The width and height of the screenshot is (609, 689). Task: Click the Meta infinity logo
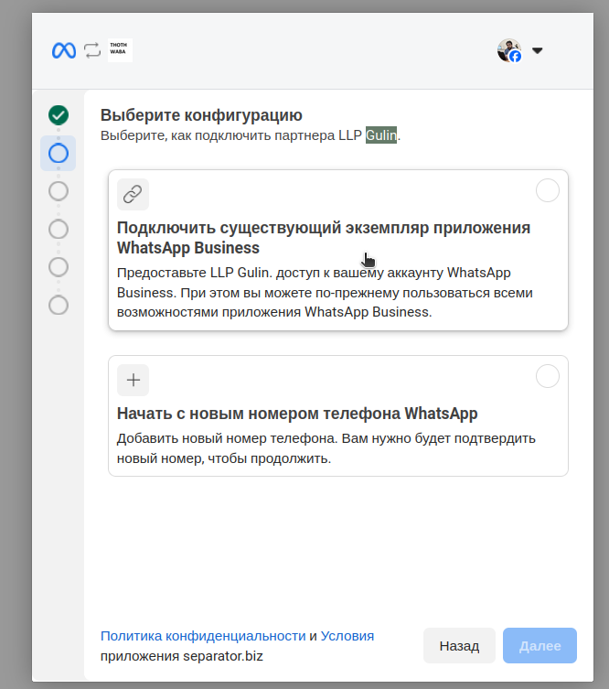pos(64,50)
